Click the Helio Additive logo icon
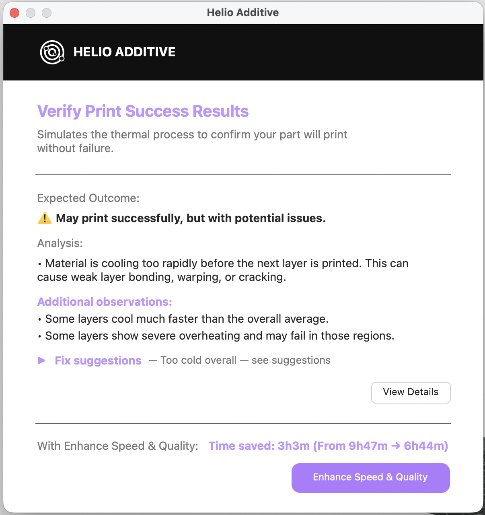Screen dimensions: 485x515 (52, 52)
